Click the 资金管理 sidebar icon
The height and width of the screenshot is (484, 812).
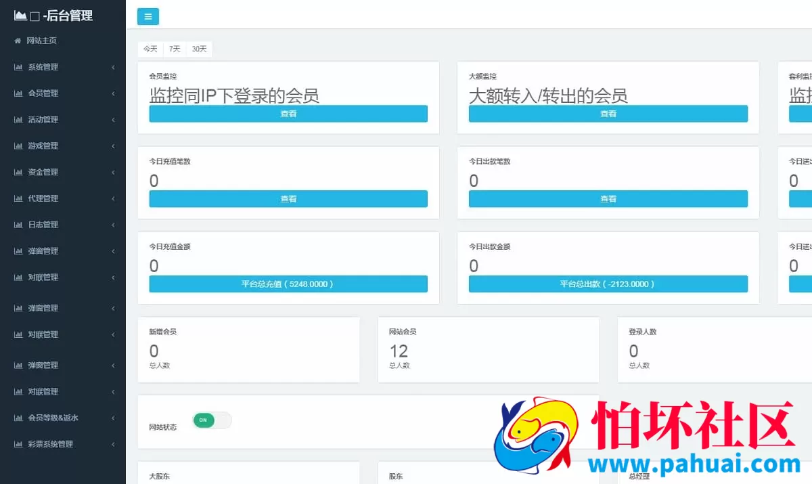tap(19, 172)
